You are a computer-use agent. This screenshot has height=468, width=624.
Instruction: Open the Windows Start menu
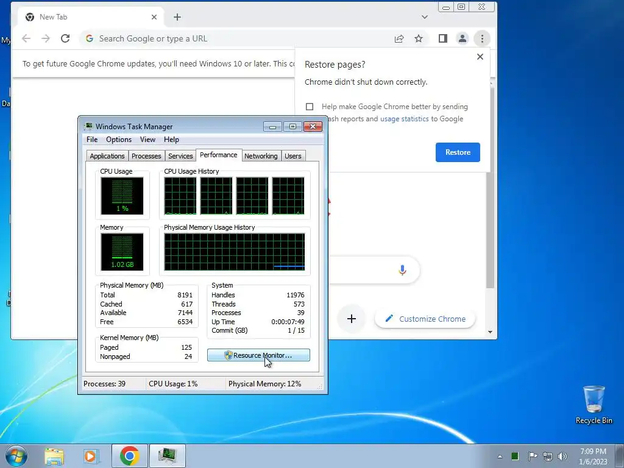[16, 456]
